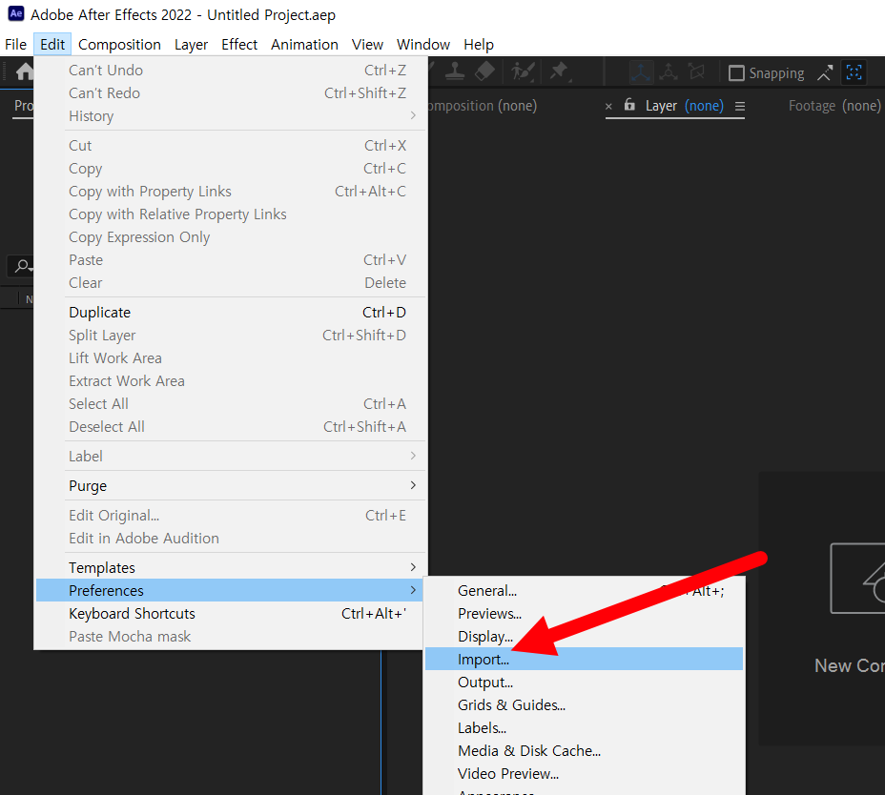
Task: Open Video Preview... preferences
Action: pyautogui.click(x=584, y=774)
